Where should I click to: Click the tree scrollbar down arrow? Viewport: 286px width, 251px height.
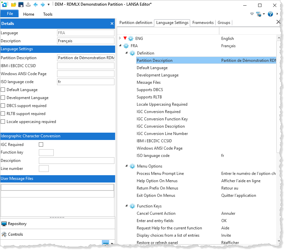[x=279, y=241]
